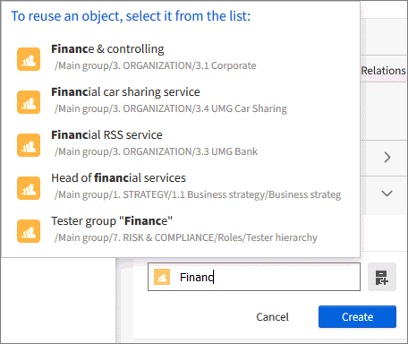The height and width of the screenshot is (344, 408).
Task: Click icon beside Financial RSS service
Action: [29, 145]
